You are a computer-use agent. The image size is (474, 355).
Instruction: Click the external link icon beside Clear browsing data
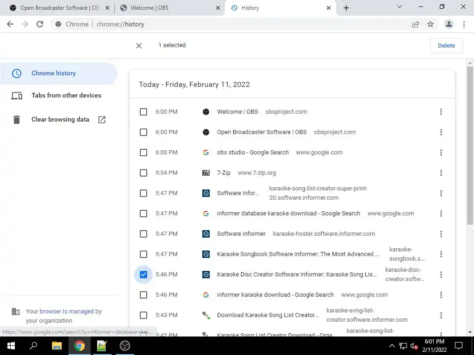pyautogui.click(x=102, y=120)
